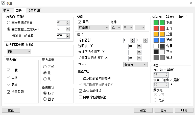Image resolution: width=195 pixels, height=115 pixels.
Task: Click the 应用 button
Action: coord(164,110)
